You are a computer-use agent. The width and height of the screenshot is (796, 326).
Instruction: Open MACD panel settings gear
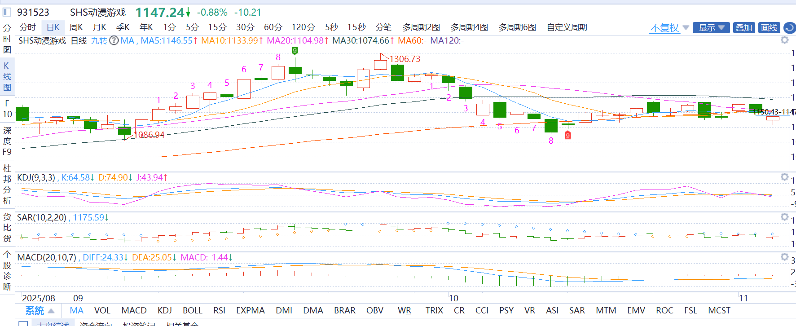pos(784,257)
